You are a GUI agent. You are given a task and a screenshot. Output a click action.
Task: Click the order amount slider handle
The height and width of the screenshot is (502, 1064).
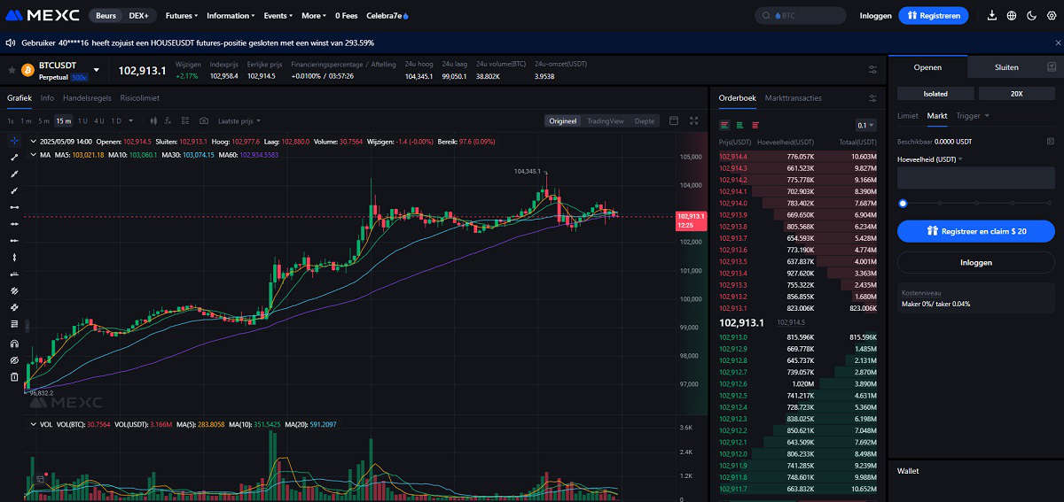point(903,204)
